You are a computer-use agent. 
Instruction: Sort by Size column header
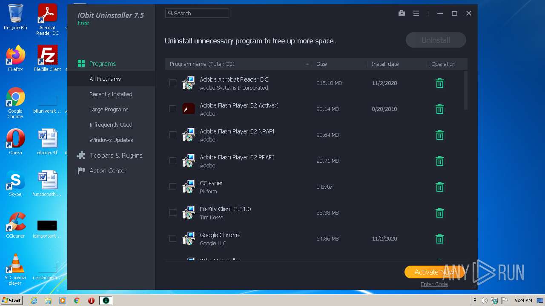tap(339, 64)
